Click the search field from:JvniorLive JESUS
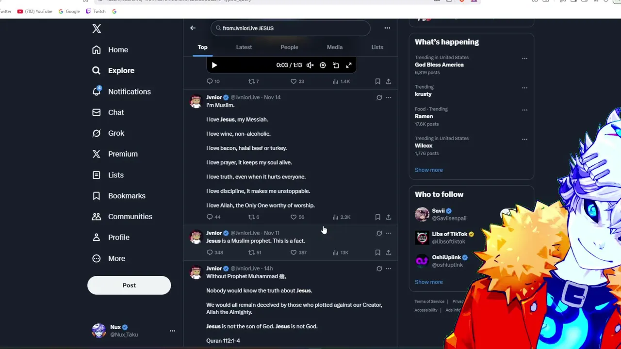 [x=291, y=28]
